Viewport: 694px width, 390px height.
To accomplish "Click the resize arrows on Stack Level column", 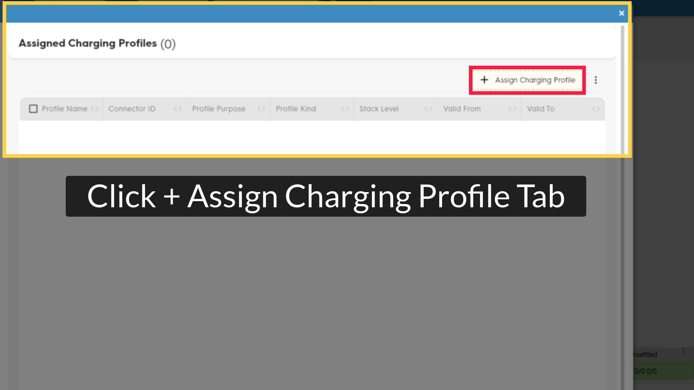I will [x=429, y=109].
